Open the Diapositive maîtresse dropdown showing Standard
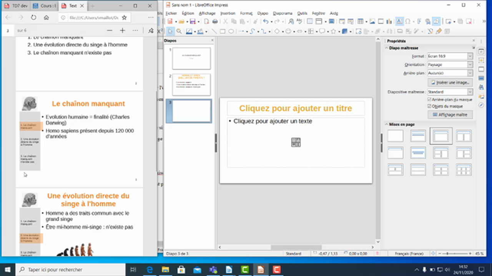Image resolution: width=492 pixels, height=276 pixels. click(450, 92)
